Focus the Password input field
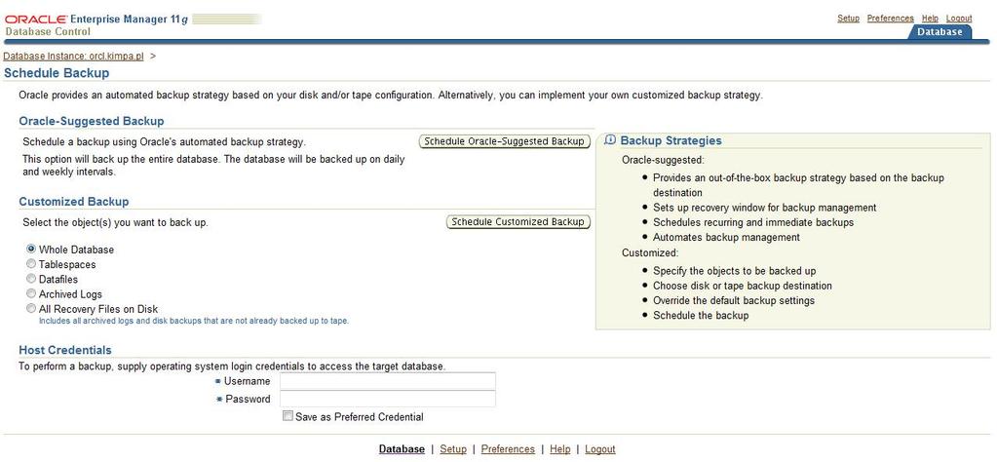 pos(388,399)
